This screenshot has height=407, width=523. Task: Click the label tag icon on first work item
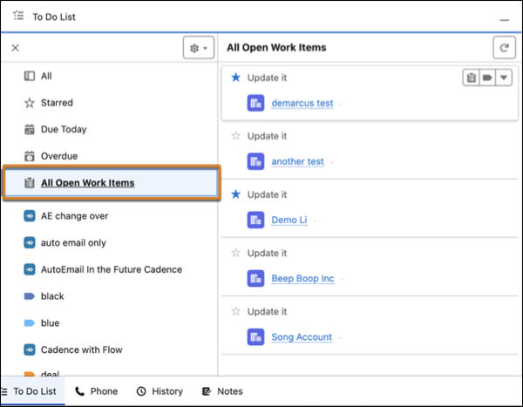click(487, 78)
